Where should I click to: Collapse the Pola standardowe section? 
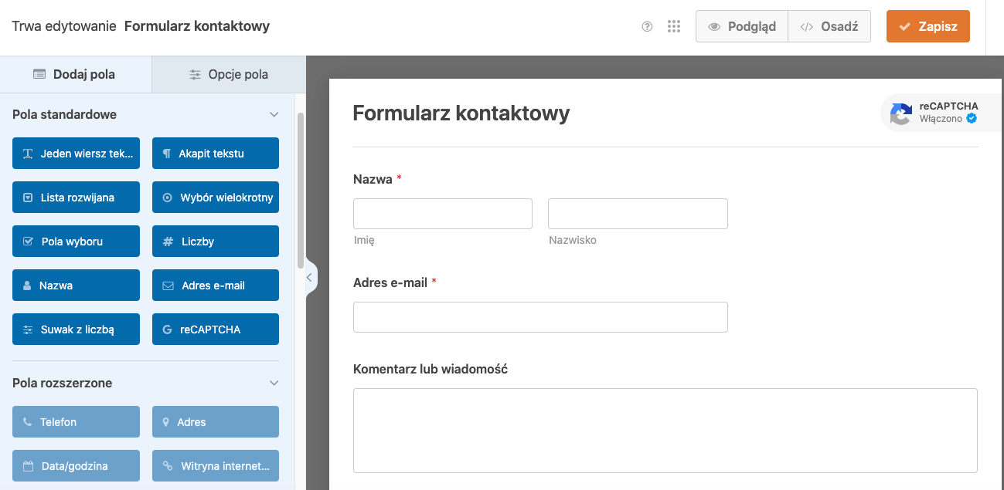[x=274, y=114]
